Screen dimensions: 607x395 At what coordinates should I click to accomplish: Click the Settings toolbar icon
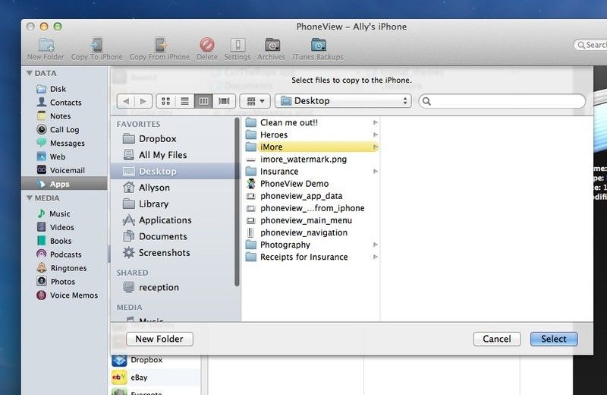tap(237, 45)
